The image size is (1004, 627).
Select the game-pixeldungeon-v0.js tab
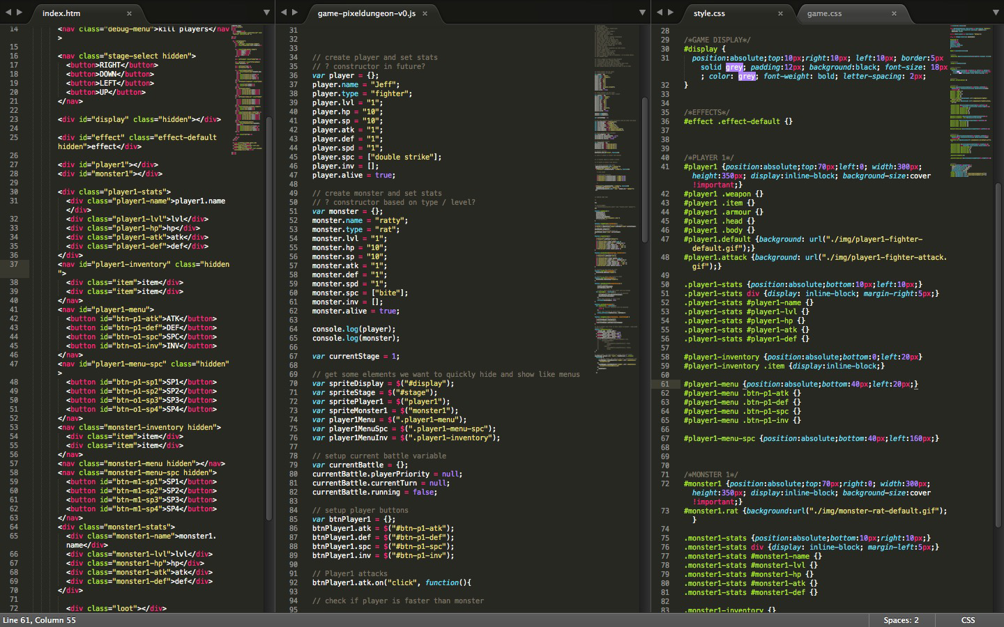click(366, 13)
